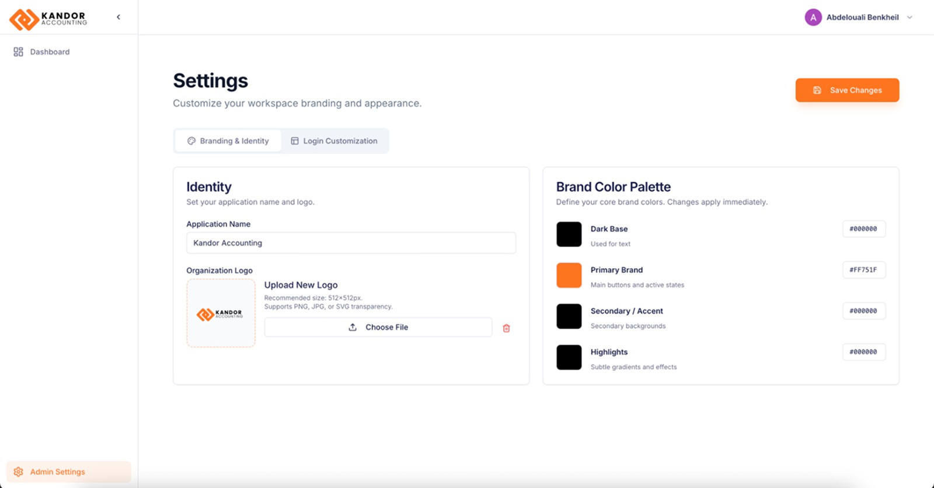The image size is (934, 488).
Task: Delete the logo using the trash icon
Action: click(x=506, y=328)
